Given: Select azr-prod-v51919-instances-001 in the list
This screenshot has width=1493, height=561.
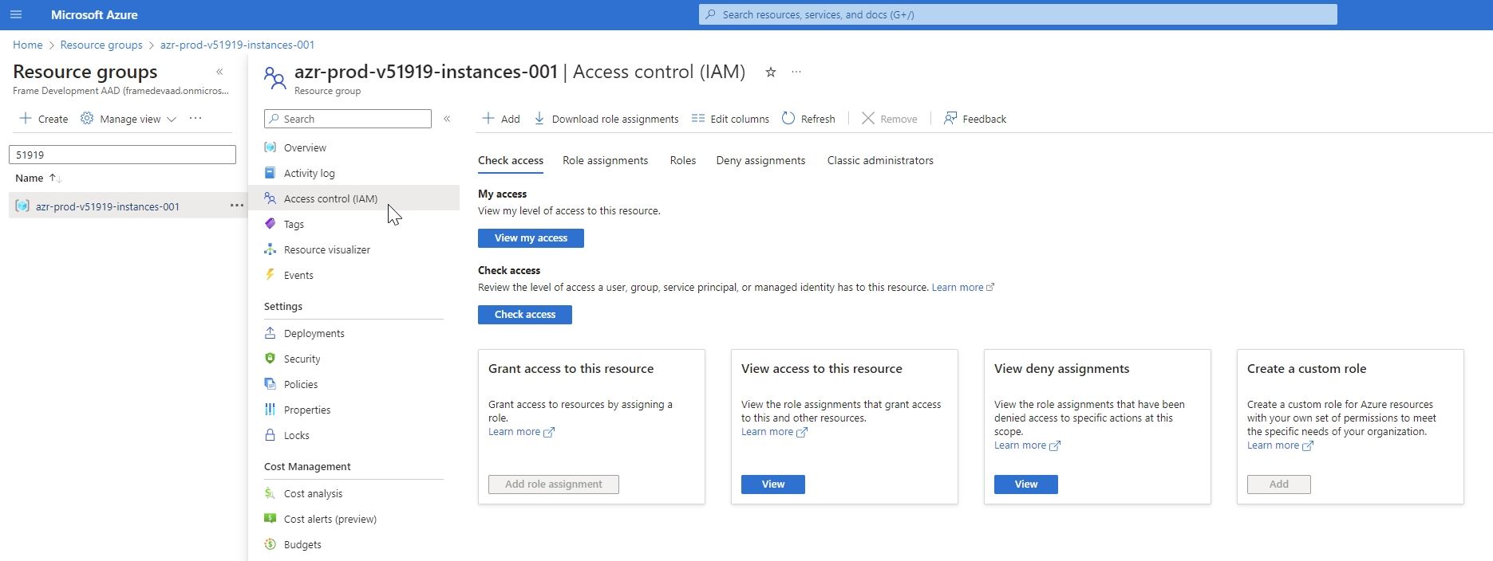Looking at the screenshot, I should (x=108, y=206).
